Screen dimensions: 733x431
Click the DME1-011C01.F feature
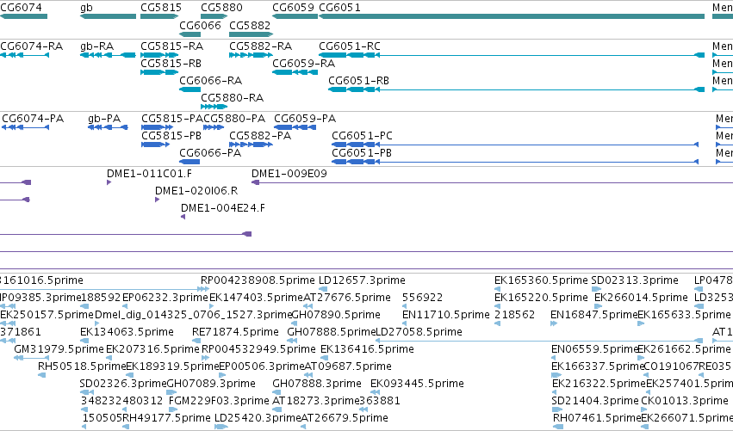(x=109, y=182)
